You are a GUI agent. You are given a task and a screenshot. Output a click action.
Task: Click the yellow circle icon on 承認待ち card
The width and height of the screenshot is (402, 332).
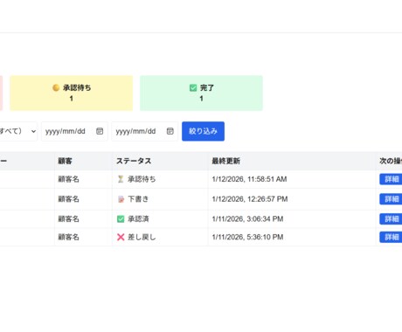(x=56, y=87)
